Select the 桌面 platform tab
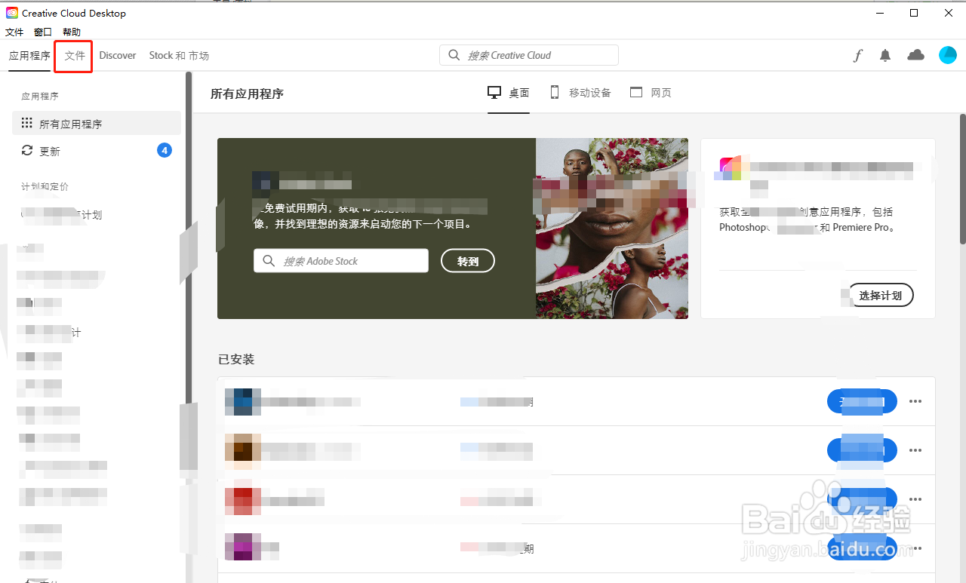Viewport: 966px width, 583px height. 509,93
